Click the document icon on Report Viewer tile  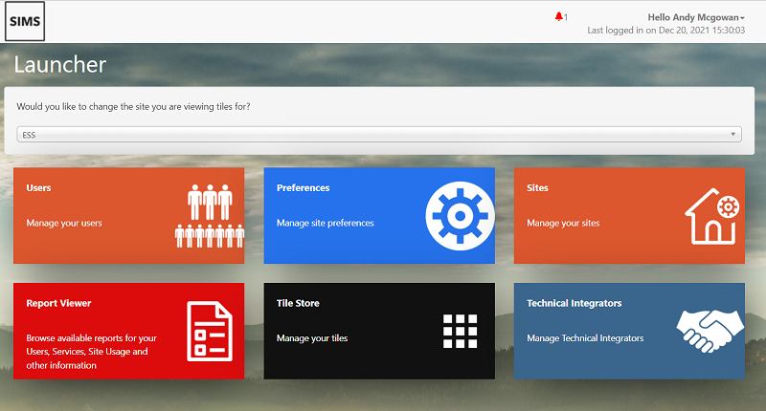tap(210, 331)
